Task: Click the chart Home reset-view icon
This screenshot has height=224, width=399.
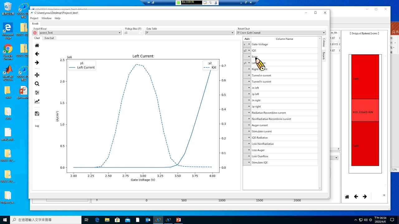Action: coord(37,45)
